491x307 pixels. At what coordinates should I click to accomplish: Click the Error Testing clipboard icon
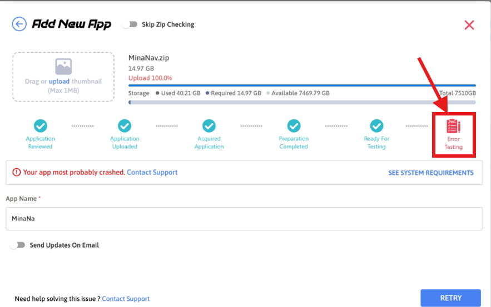(x=453, y=126)
